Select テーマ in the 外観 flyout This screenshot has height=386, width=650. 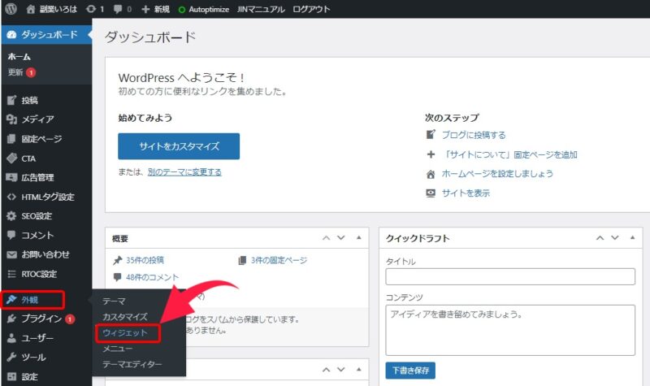click(114, 301)
